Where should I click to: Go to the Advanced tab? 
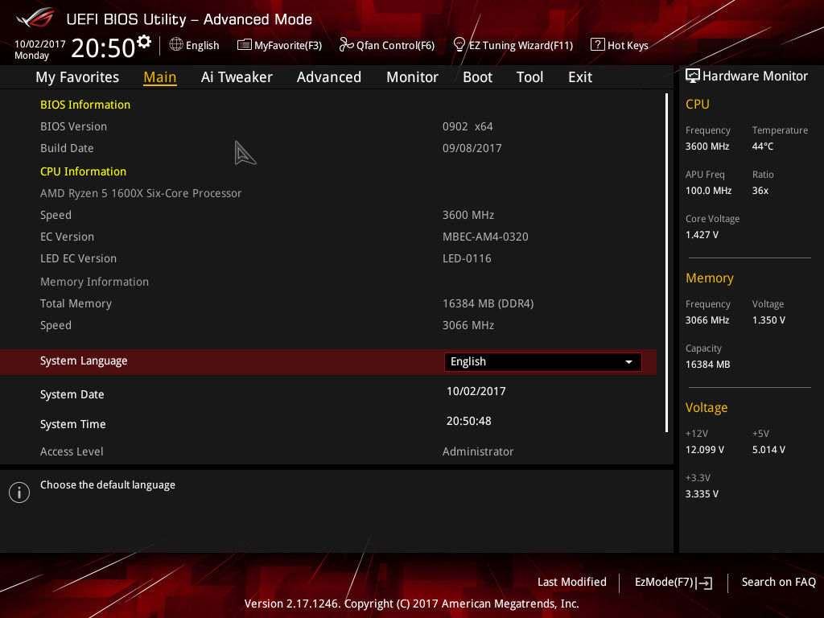[329, 77]
